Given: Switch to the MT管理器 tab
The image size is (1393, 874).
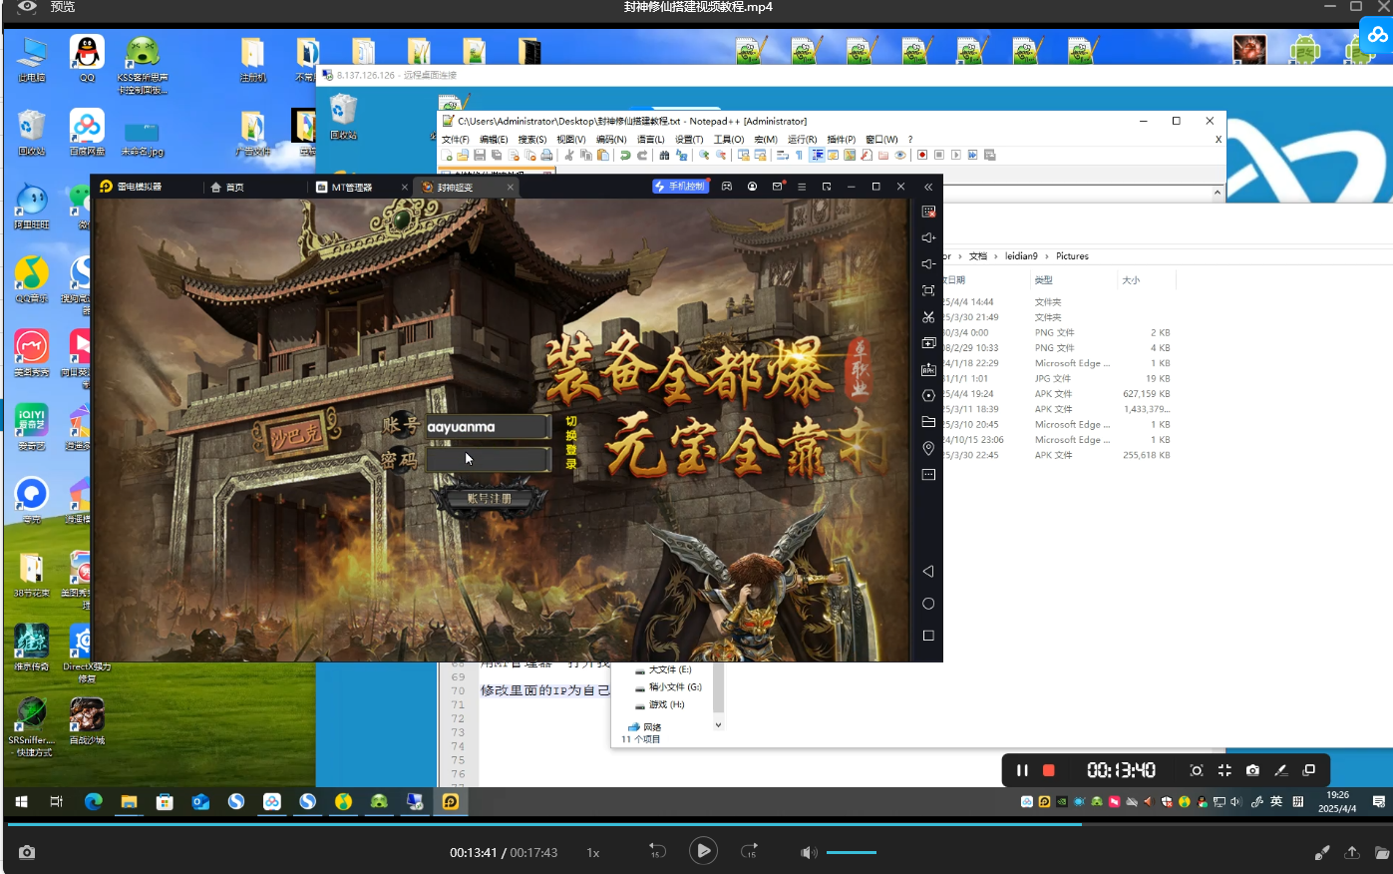Looking at the screenshot, I should 345,187.
